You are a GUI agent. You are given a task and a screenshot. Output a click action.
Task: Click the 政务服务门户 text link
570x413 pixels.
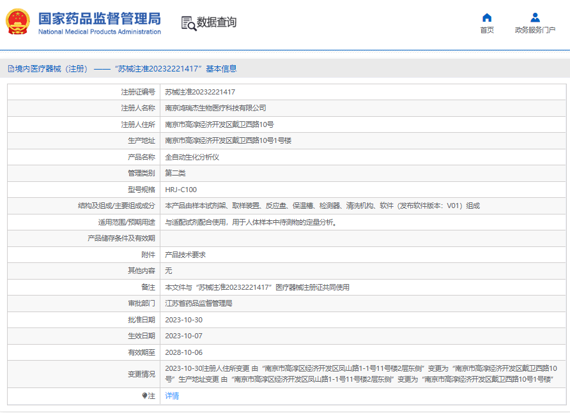[x=535, y=30]
